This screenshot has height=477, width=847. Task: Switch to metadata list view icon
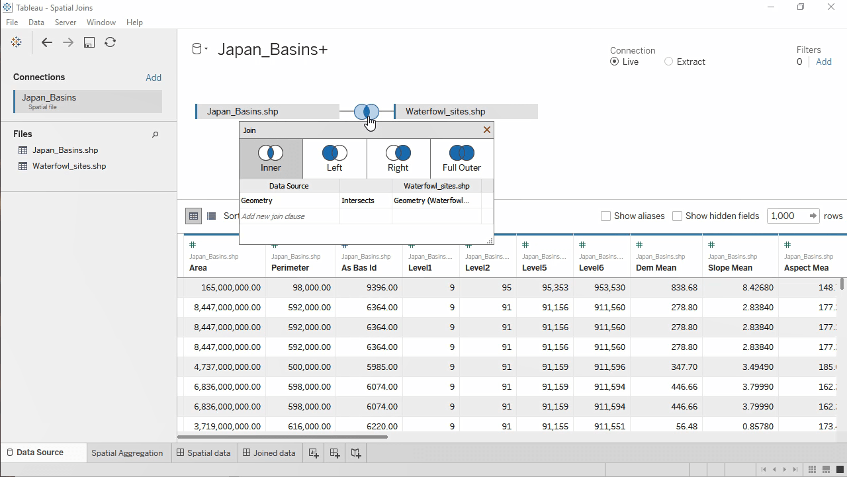[x=211, y=216]
